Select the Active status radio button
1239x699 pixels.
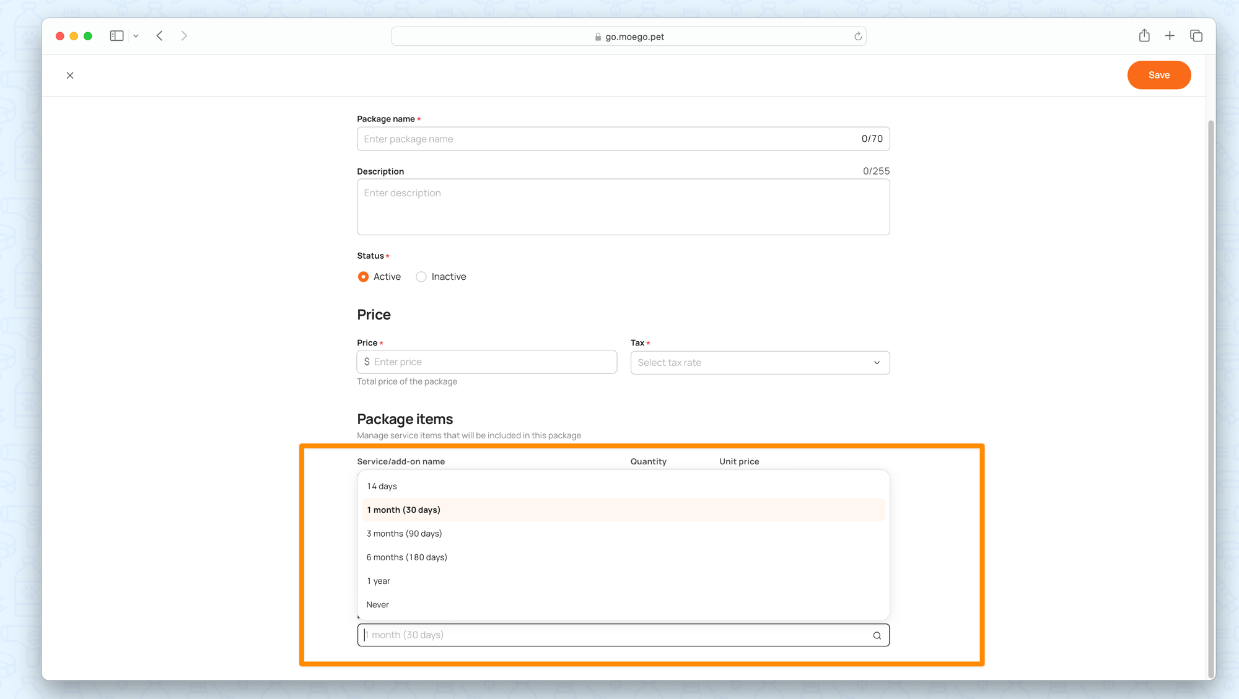pyautogui.click(x=363, y=277)
